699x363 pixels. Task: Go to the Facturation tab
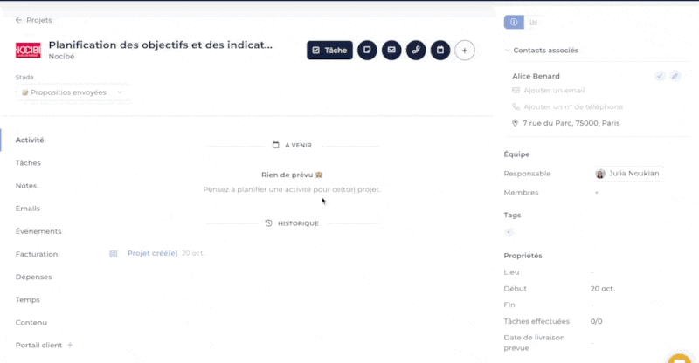tap(37, 254)
